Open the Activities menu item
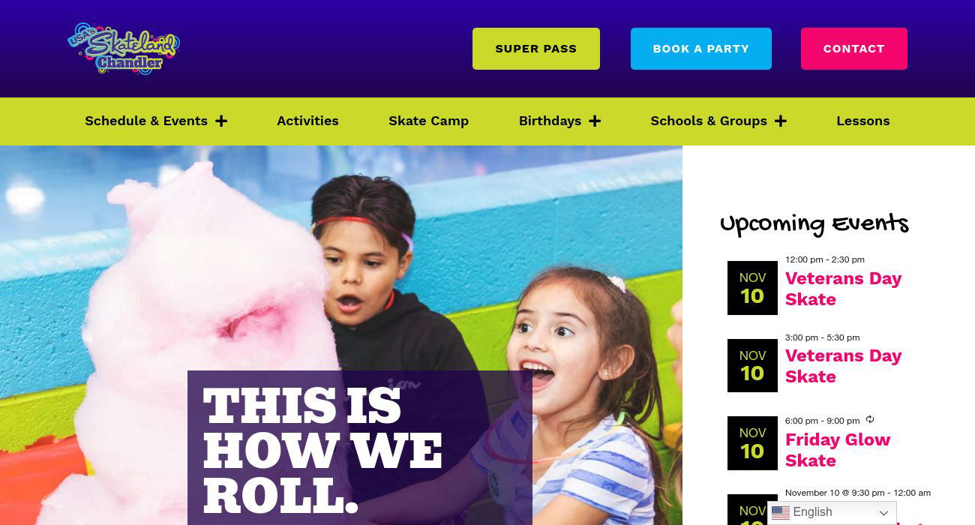The width and height of the screenshot is (975, 525). click(x=307, y=121)
